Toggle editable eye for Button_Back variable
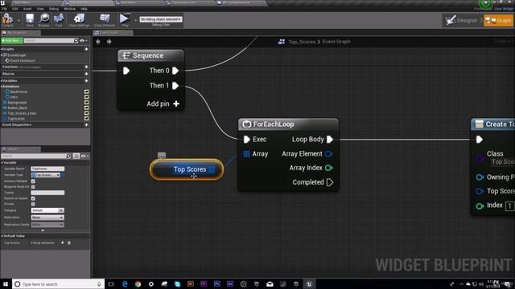 86,108
